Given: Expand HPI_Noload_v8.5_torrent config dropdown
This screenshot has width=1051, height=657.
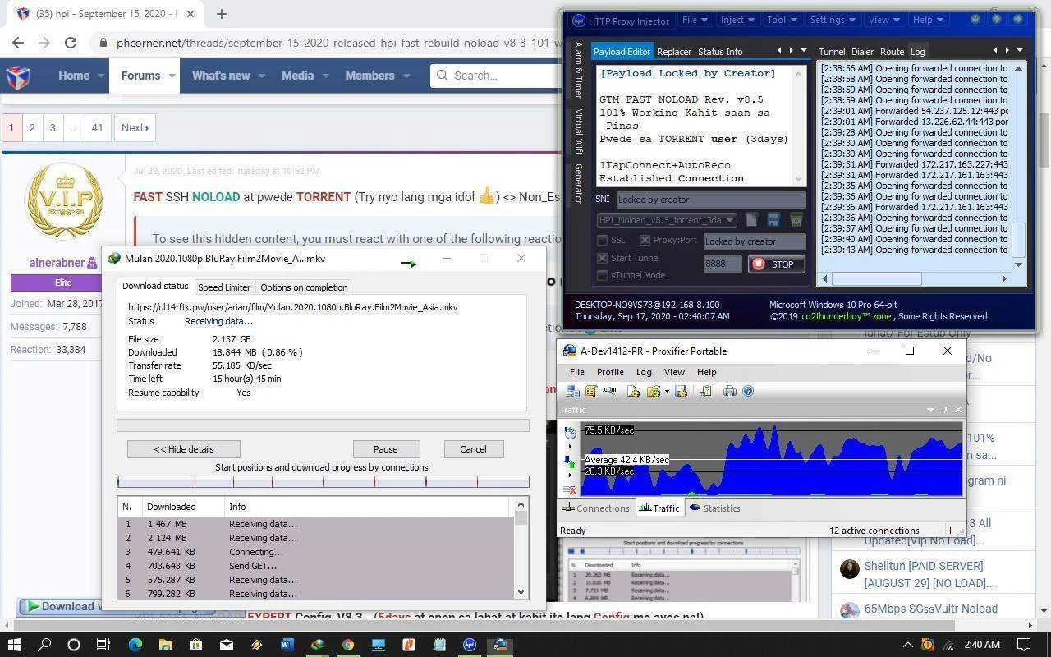Looking at the screenshot, I should (x=729, y=220).
